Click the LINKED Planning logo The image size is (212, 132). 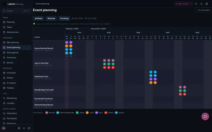(13, 4)
